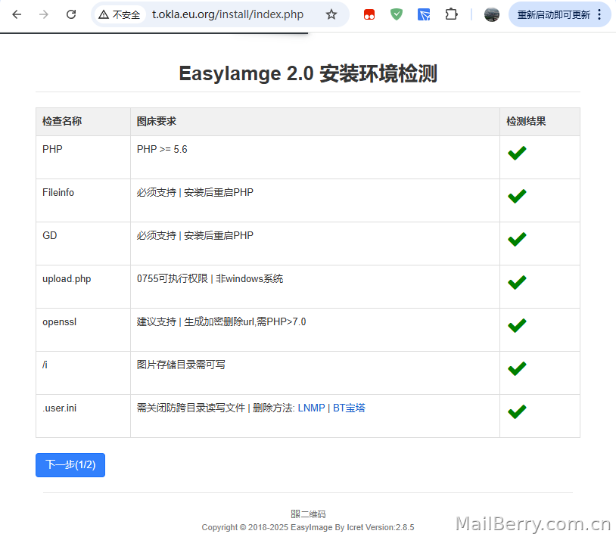Click the green checkmark in GD row

pos(517,240)
